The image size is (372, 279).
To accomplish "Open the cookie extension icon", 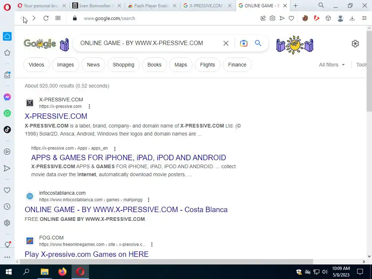I will click(305, 18).
